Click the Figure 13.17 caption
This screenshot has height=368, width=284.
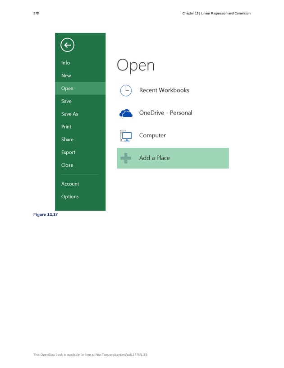46,214
